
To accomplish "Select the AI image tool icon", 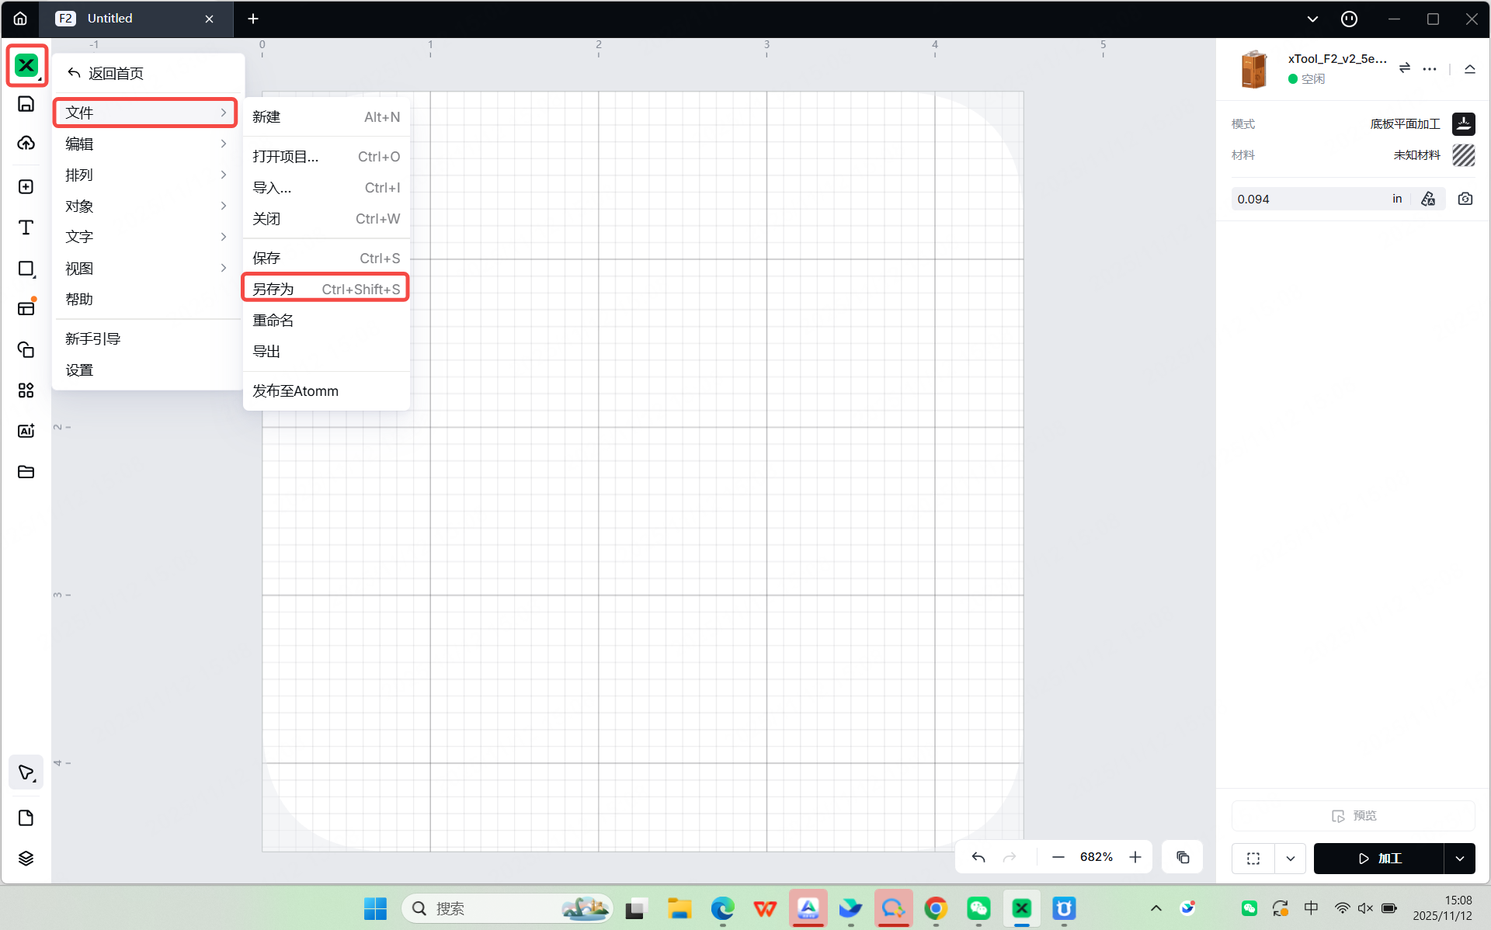I will tap(26, 431).
